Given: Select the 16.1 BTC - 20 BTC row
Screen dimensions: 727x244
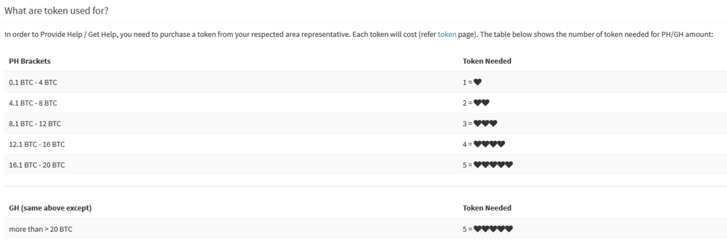Looking at the screenshot, I should point(366,165).
